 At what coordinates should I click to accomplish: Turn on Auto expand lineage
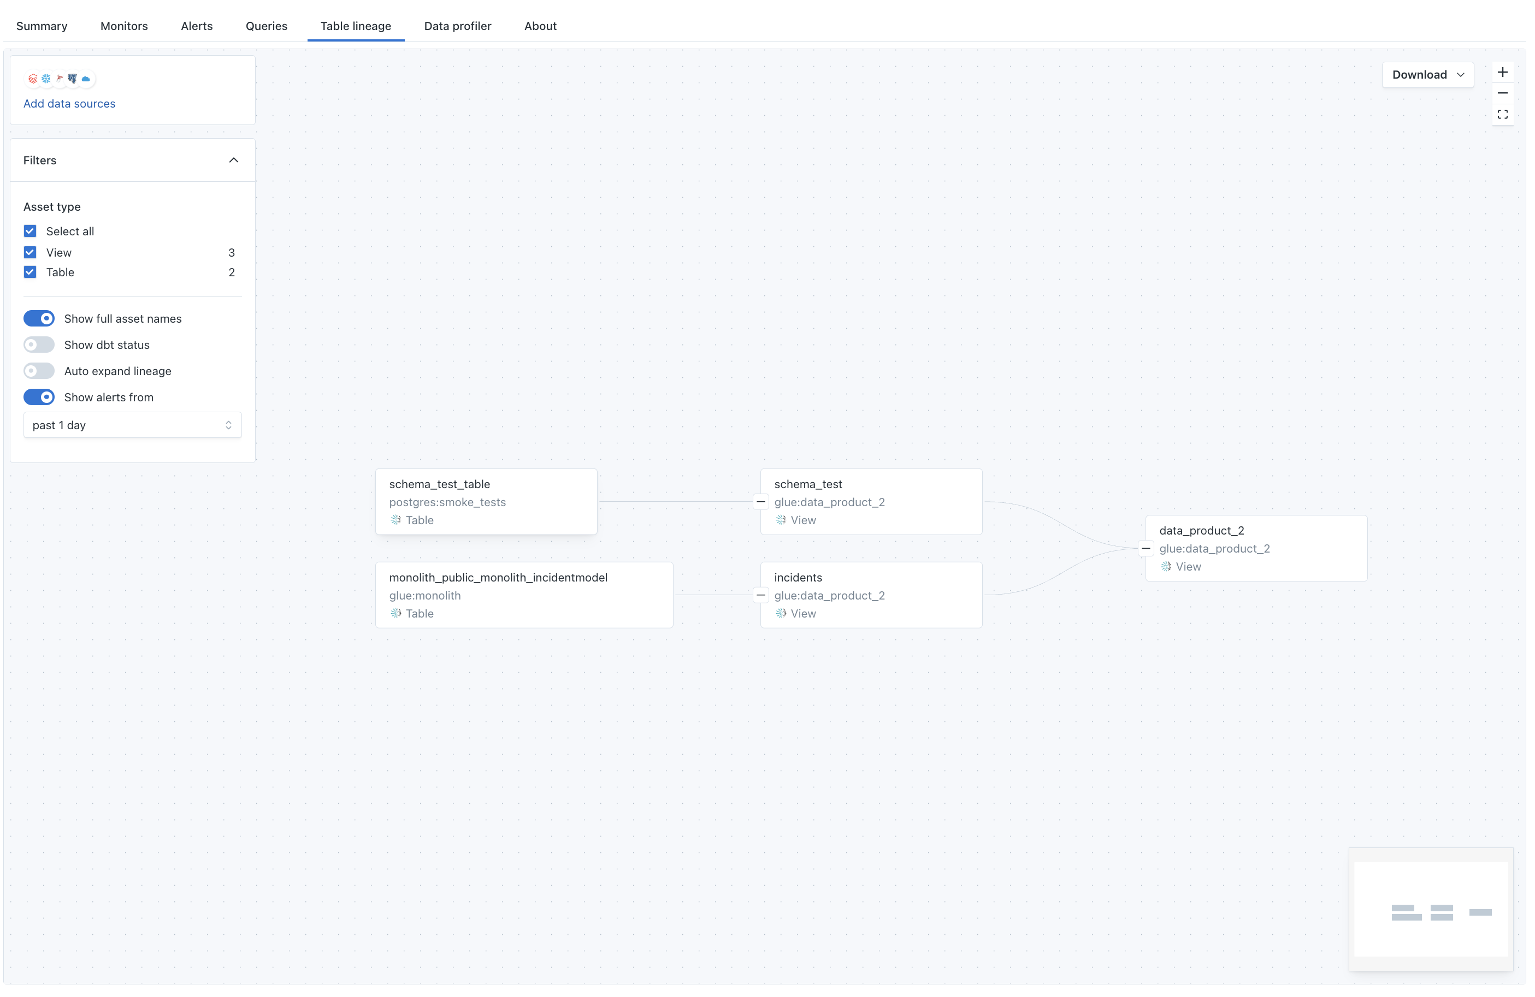[39, 371]
